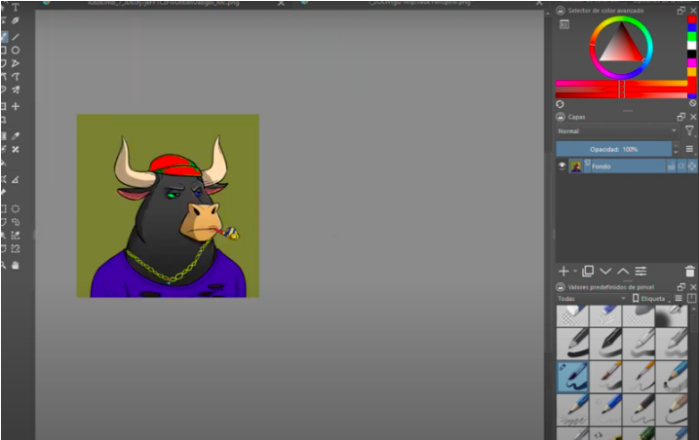Float the Capas docker
This screenshot has height=440, width=699.
680,117
